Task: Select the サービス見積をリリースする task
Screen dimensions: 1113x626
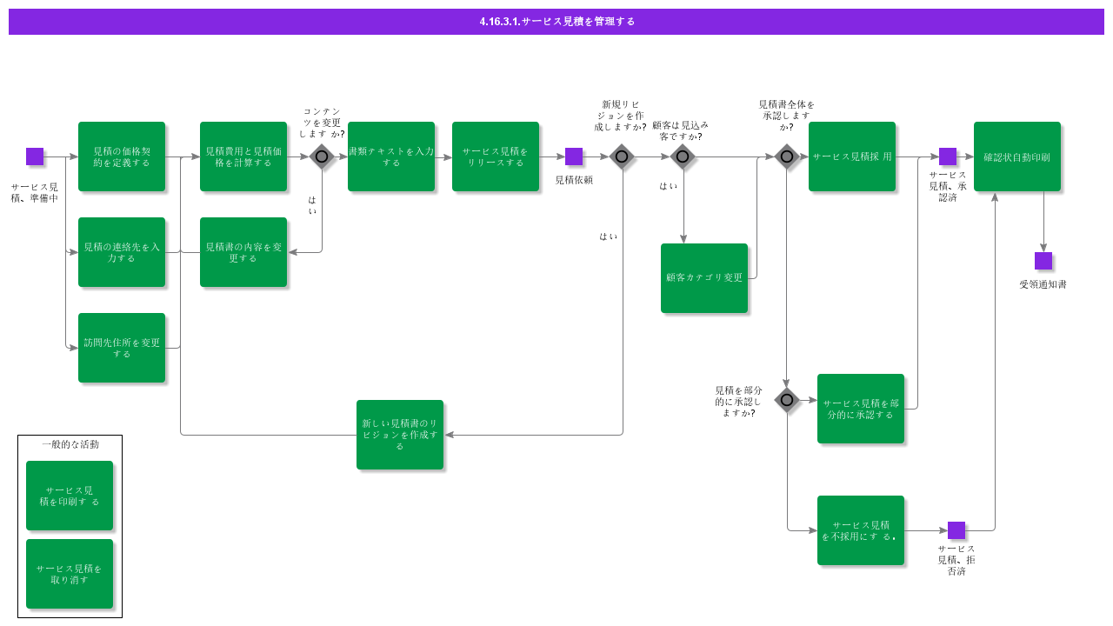Action: tap(496, 156)
